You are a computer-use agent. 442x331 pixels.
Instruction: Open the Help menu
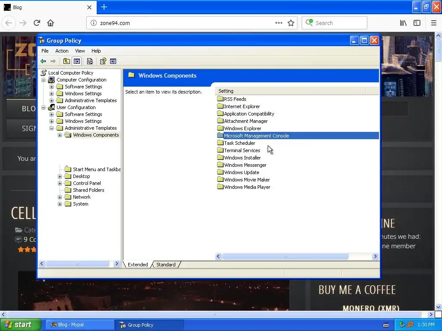[x=96, y=51]
